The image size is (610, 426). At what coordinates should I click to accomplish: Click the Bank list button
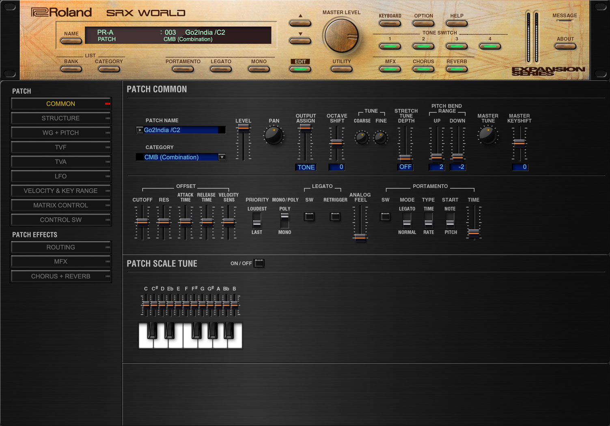[x=71, y=69]
